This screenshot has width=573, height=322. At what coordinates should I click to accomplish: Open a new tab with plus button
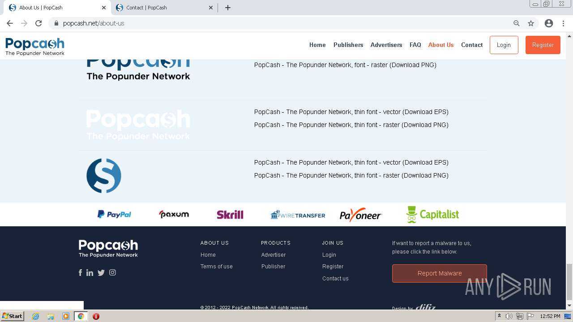pyautogui.click(x=227, y=8)
